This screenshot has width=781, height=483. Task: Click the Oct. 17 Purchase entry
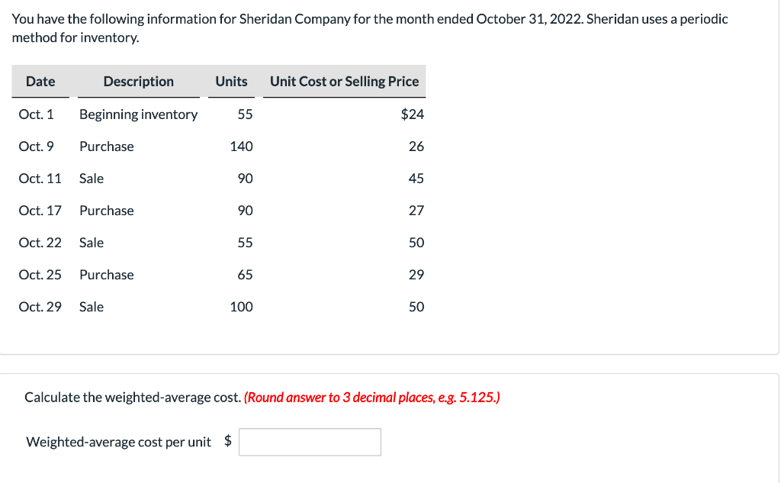[106, 210]
